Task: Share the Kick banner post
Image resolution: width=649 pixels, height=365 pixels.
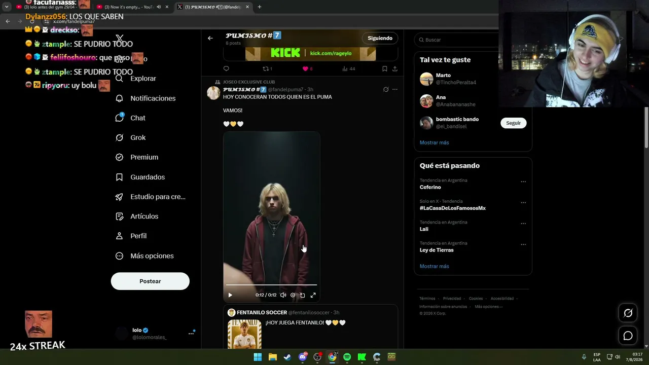Action: pyautogui.click(x=395, y=69)
